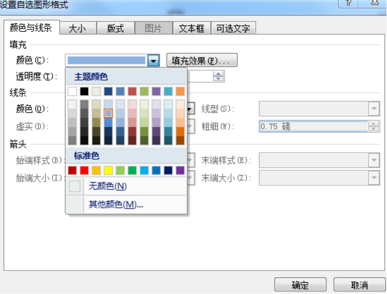Pick the green standard color
The height and width of the screenshot is (294, 387).
[x=133, y=170]
